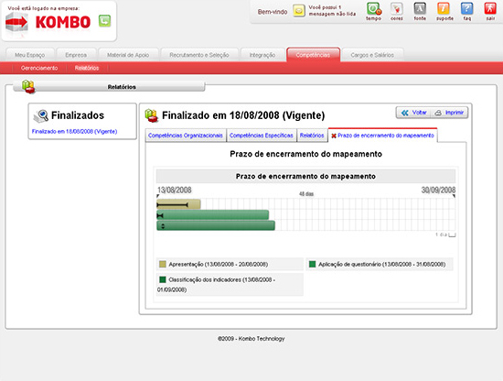Click the '1 dia' scale indicator
Image resolution: width=503 pixels, height=381 pixels.
coord(445,234)
